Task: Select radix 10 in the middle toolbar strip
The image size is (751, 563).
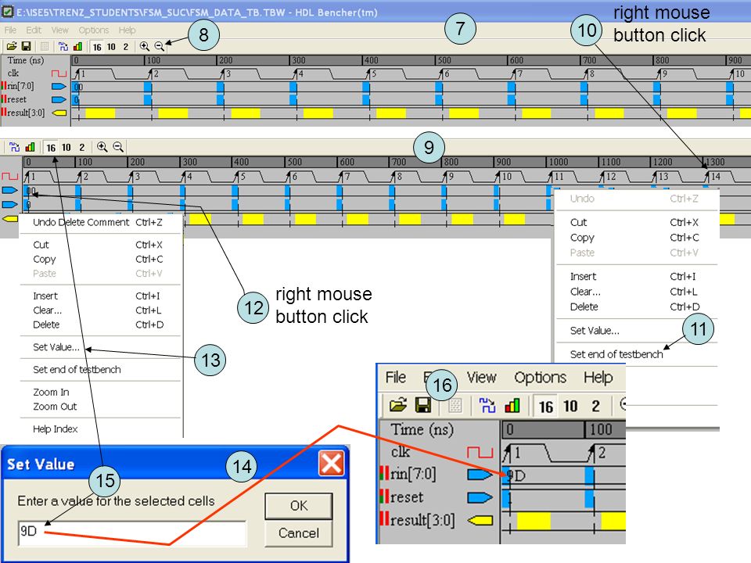Action: (x=66, y=148)
